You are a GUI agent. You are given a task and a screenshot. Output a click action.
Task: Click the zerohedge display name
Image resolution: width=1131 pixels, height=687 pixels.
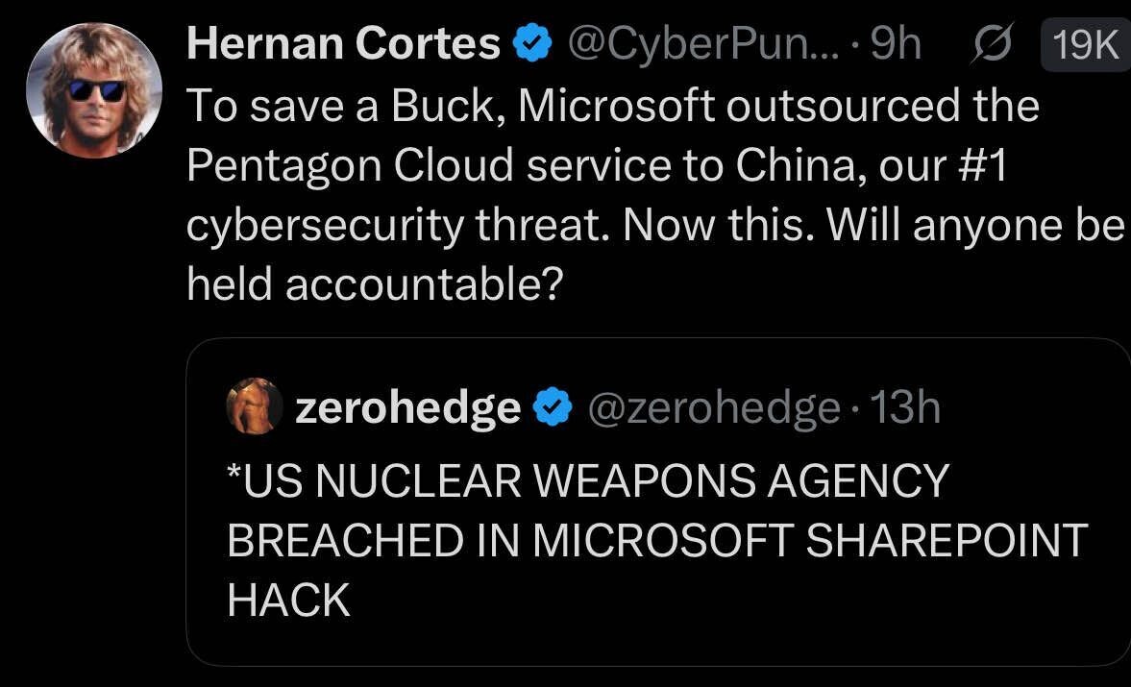coord(408,408)
